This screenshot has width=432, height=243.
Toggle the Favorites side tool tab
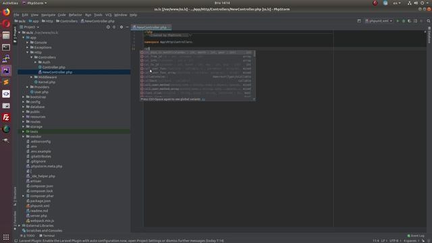(15, 220)
